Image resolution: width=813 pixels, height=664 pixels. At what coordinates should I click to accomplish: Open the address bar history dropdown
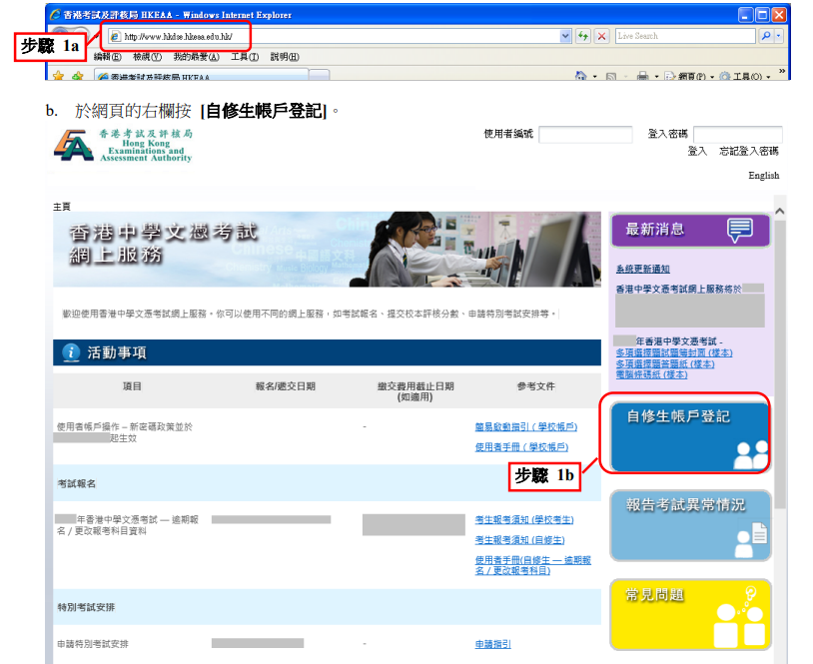[x=565, y=36]
